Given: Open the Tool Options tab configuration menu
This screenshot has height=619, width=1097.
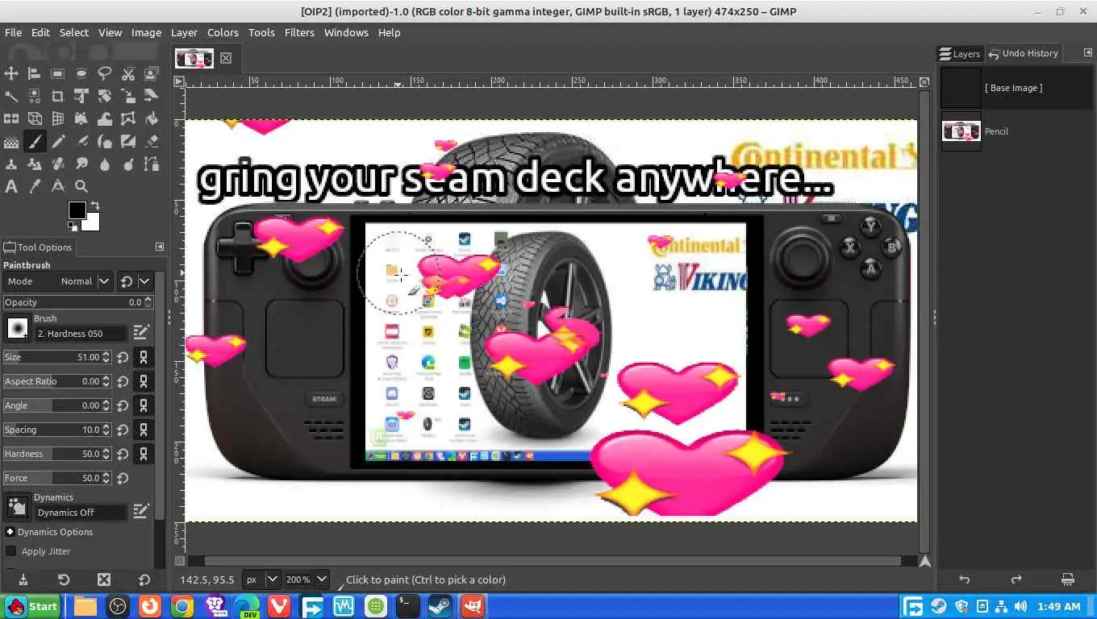Looking at the screenshot, I should (x=159, y=247).
